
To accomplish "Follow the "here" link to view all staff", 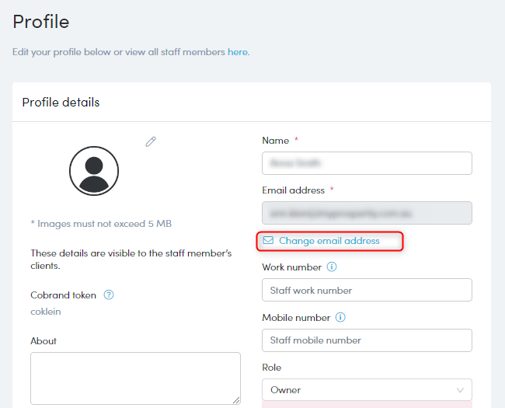I will (237, 52).
